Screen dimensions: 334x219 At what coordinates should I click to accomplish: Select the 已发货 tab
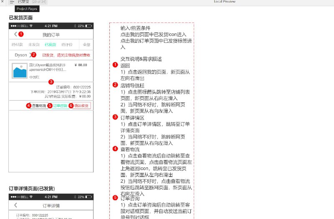[51, 45]
